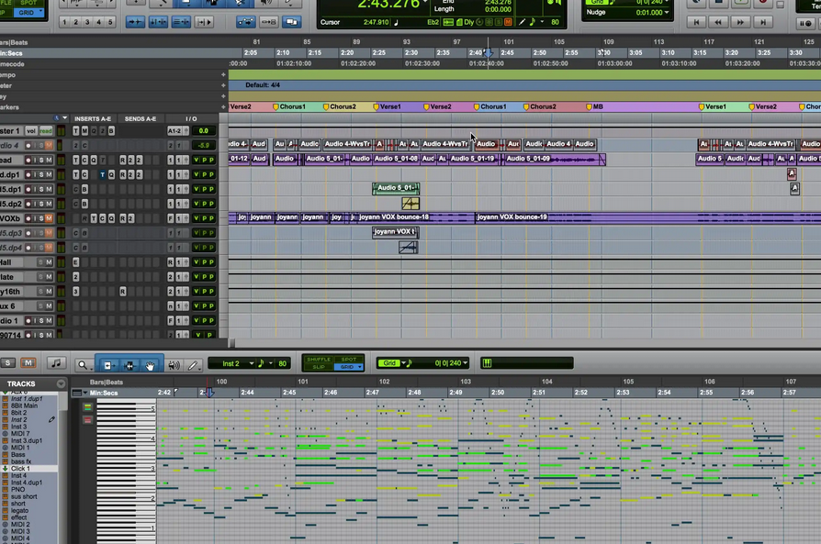Viewport: 821px width, 544px height.
Task: Open the Inst 2 track selector dropdown
Action: [252, 363]
